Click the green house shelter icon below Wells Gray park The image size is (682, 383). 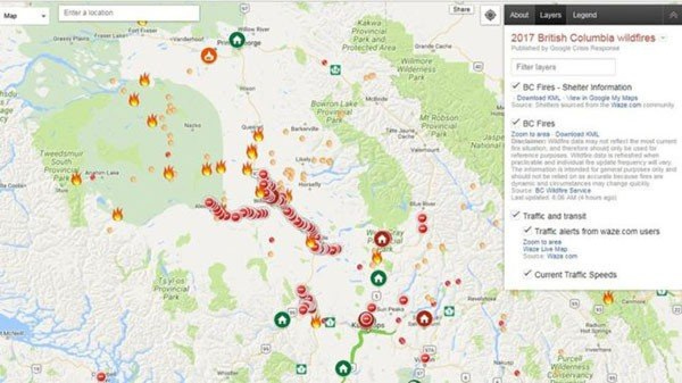[378, 278]
